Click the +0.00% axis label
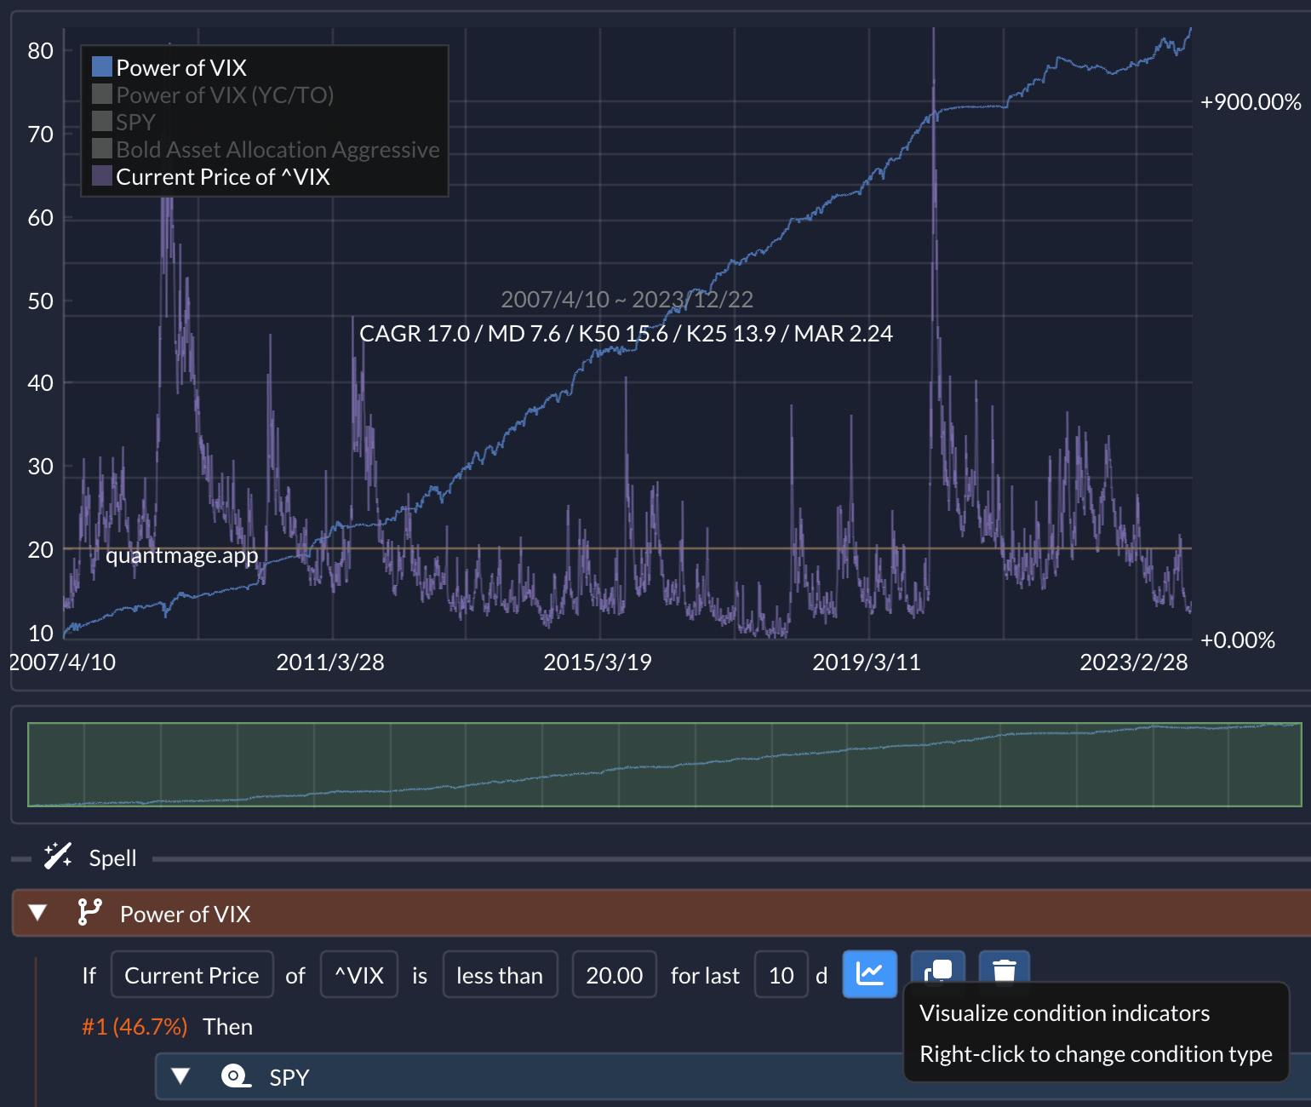This screenshot has height=1107, width=1311. [x=1237, y=640]
